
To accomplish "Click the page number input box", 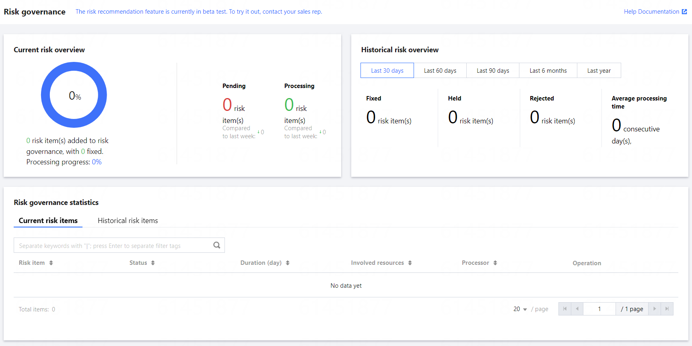I will [x=599, y=309].
